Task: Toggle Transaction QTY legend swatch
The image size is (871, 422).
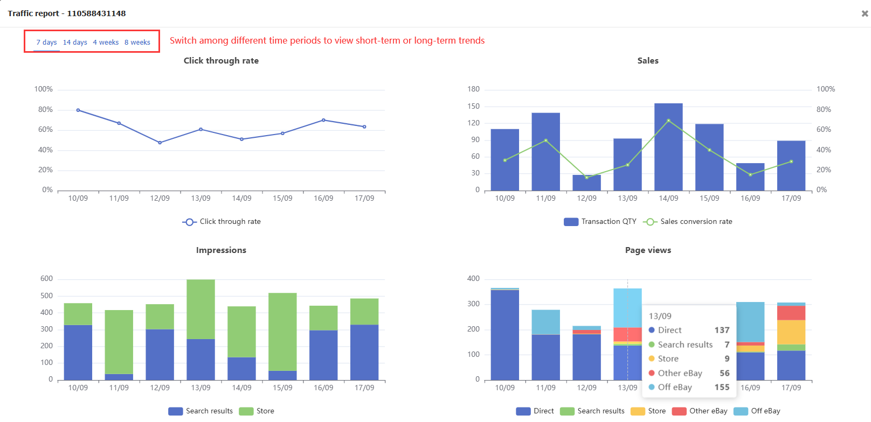Action: pyautogui.click(x=571, y=222)
